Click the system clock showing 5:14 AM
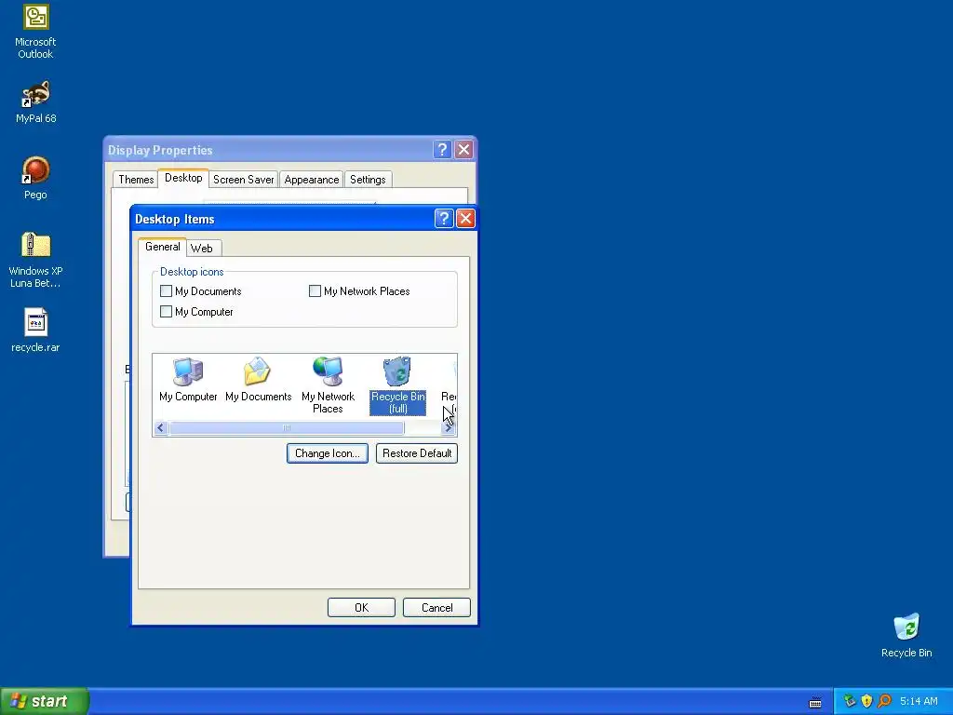The width and height of the screenshot is (953, 715). coord(919,701)
